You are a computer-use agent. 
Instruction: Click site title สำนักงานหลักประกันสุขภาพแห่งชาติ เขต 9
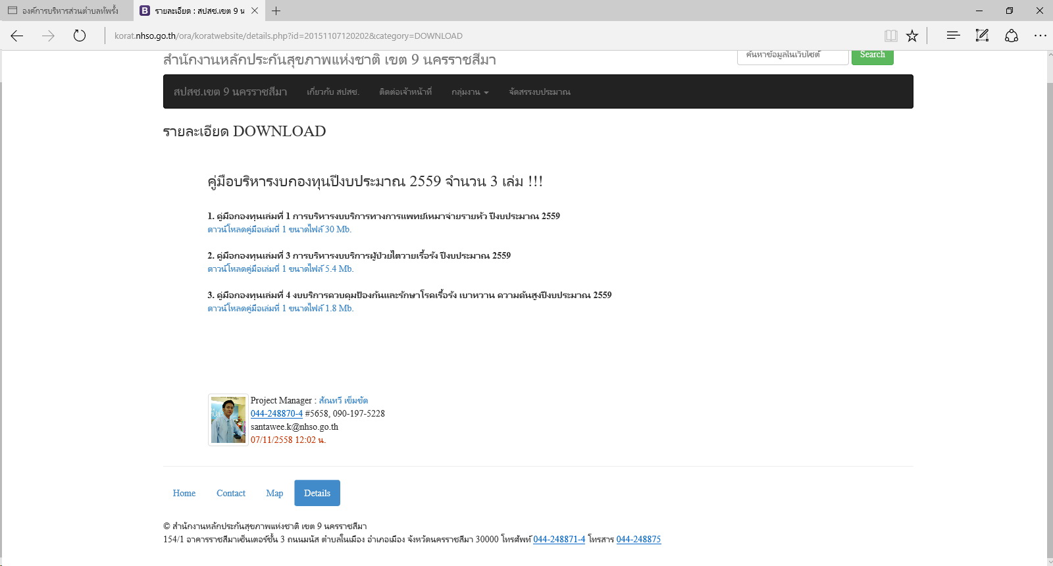click(330, 59)
